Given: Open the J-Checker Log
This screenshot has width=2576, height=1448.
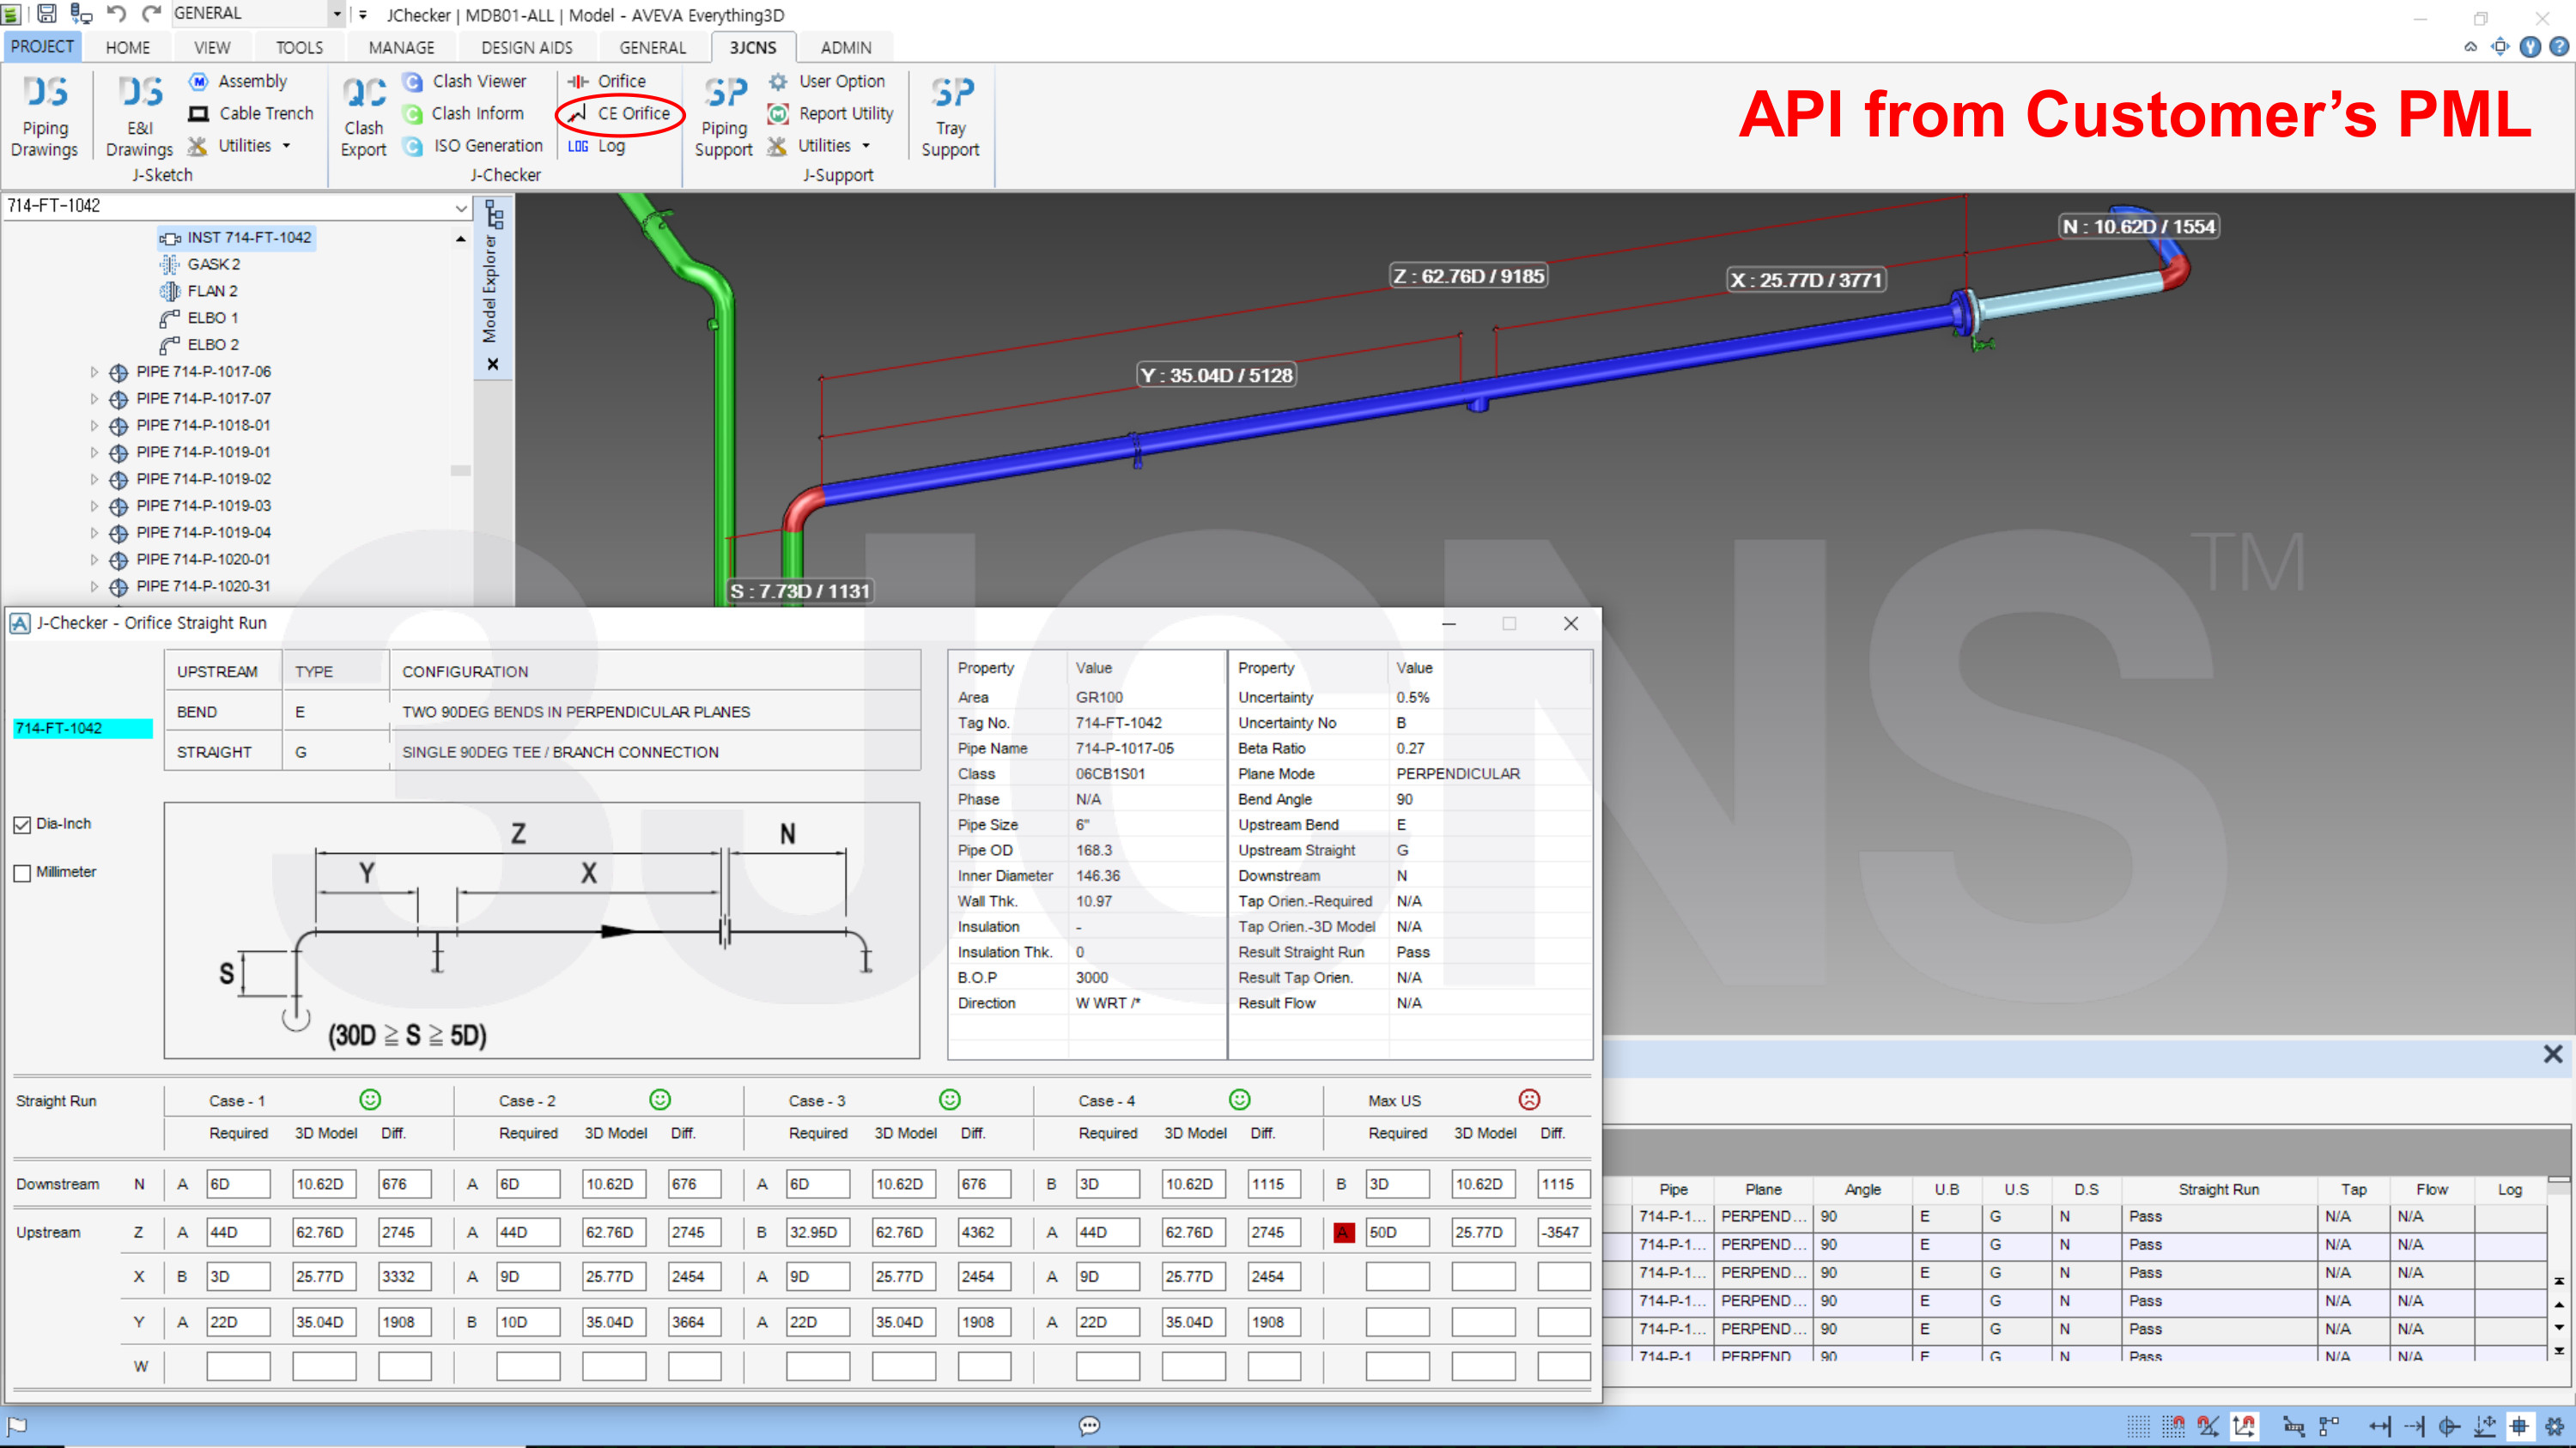Looking at the screenshot, I should [597, 146].
